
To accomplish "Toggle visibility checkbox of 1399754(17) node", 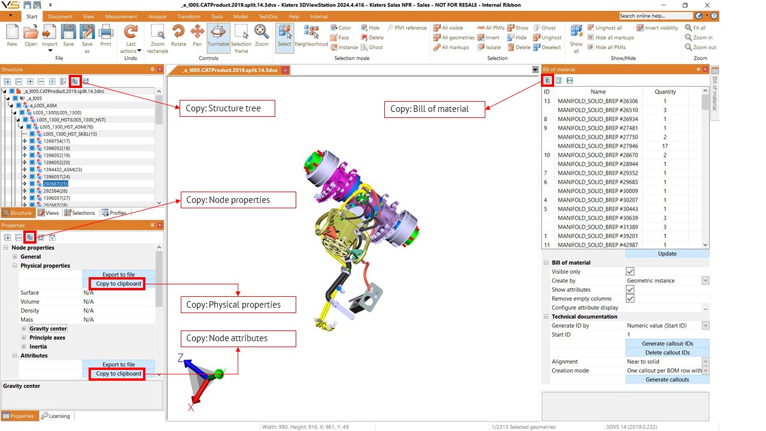I will (x=32, y=141).
